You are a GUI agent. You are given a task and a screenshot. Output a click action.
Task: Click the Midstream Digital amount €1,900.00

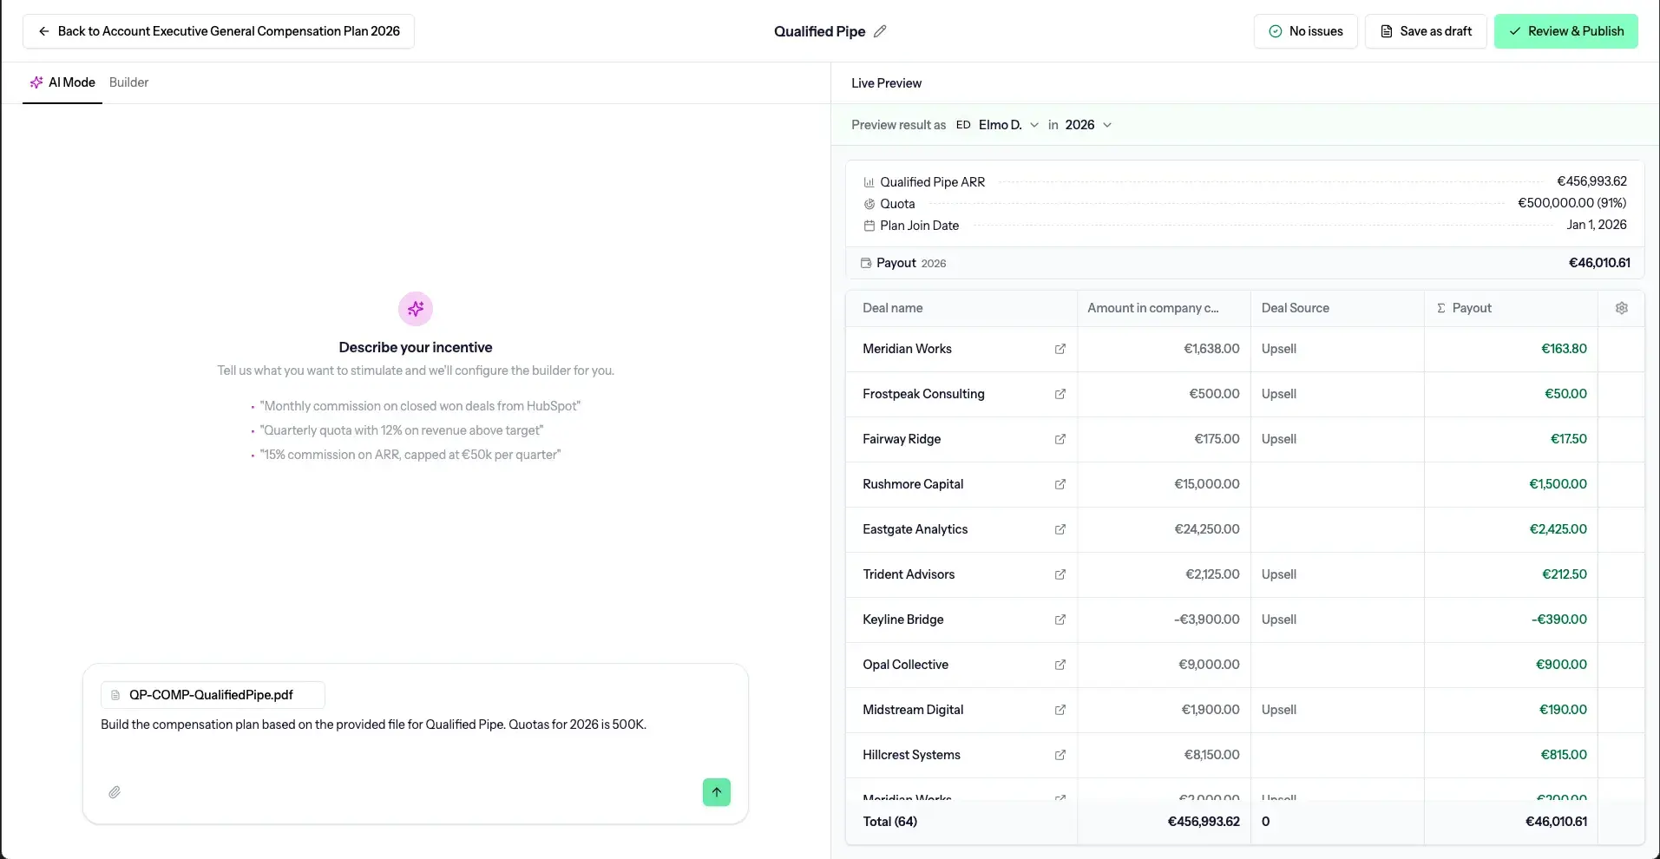(1211, 710)
